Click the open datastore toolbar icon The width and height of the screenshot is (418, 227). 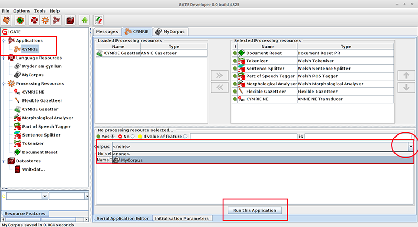point(70,20)
